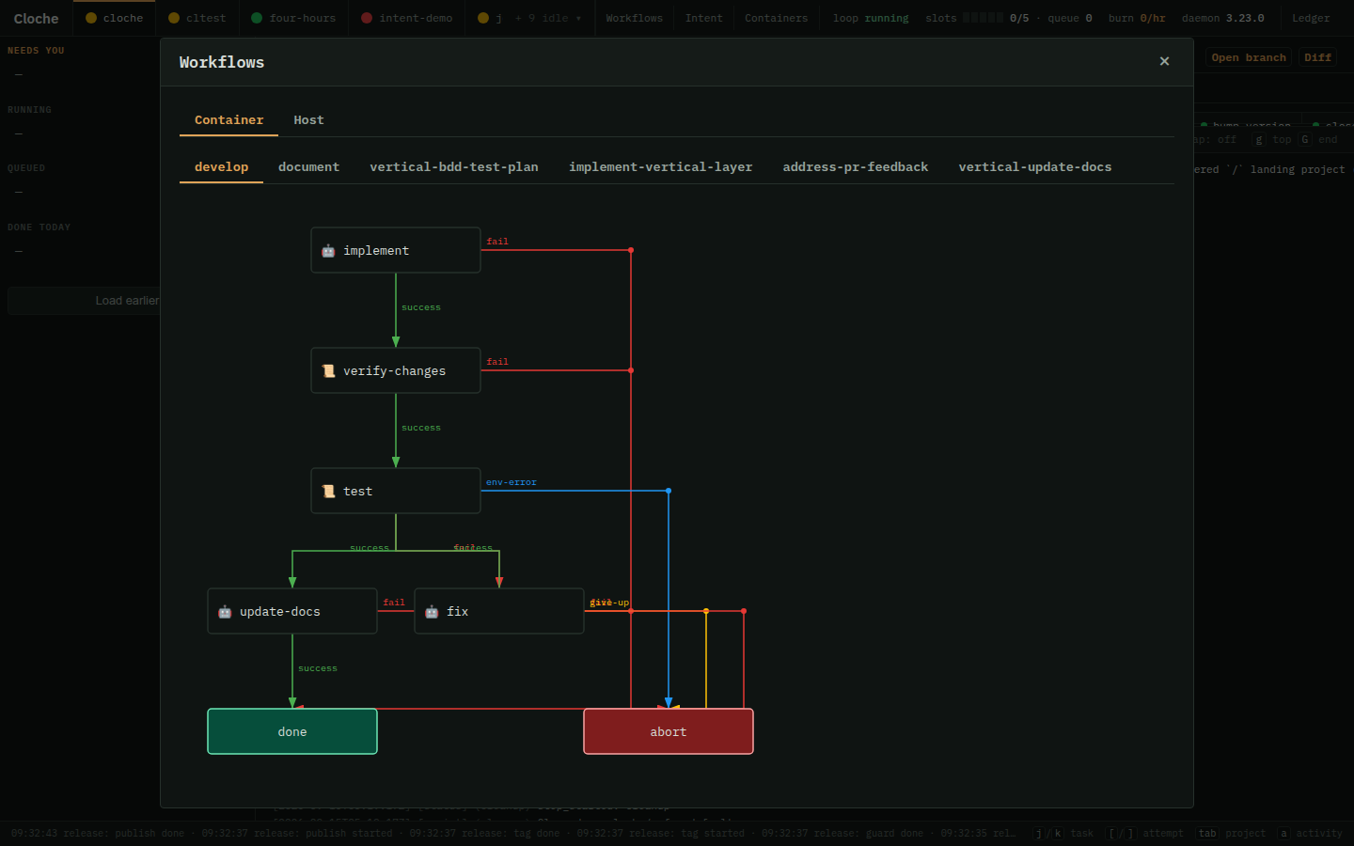Click the 'daemon 3.23.0' version text
The image size is (1354, 846).
(x=1223, y=18)
